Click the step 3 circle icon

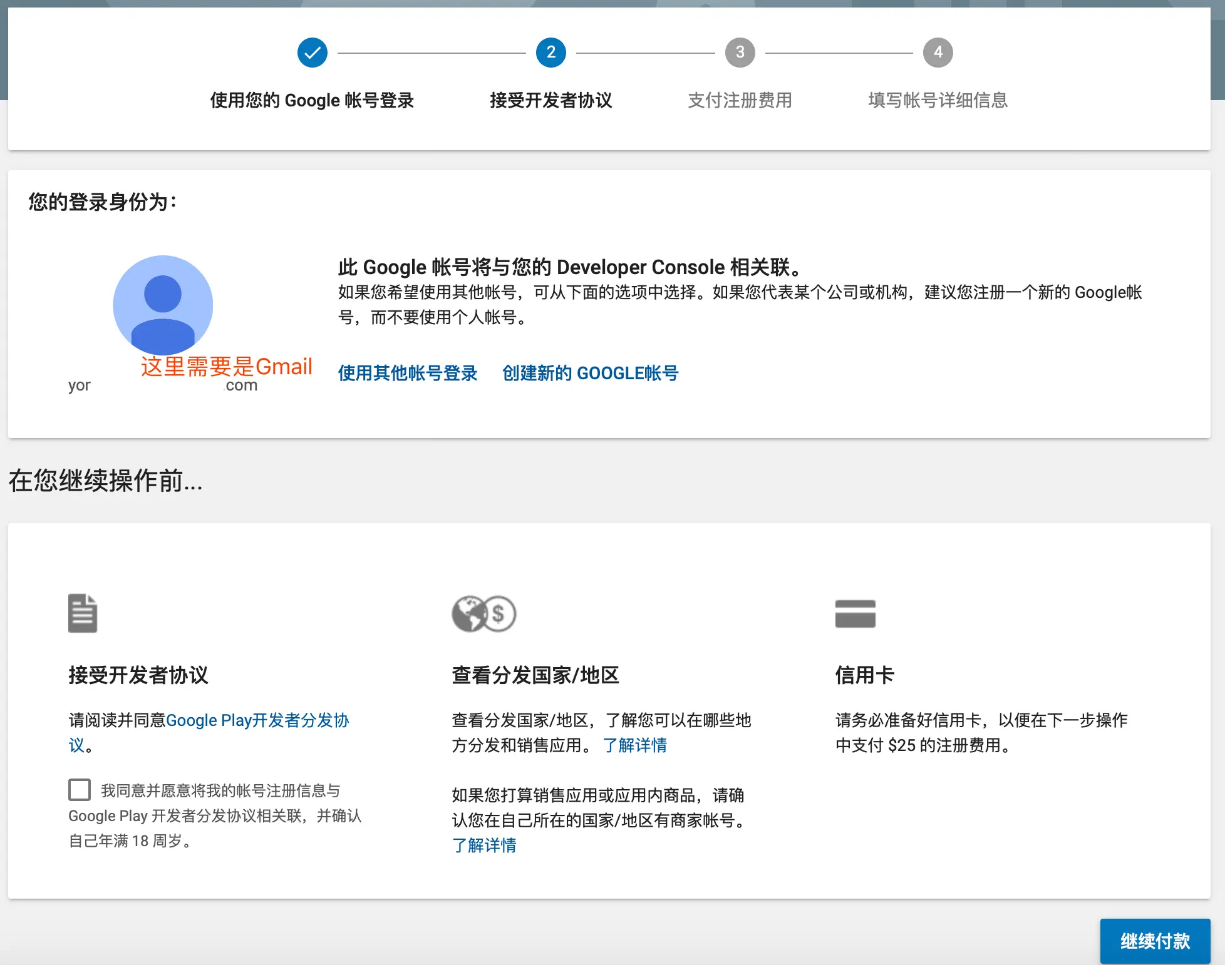coord(740,53)
